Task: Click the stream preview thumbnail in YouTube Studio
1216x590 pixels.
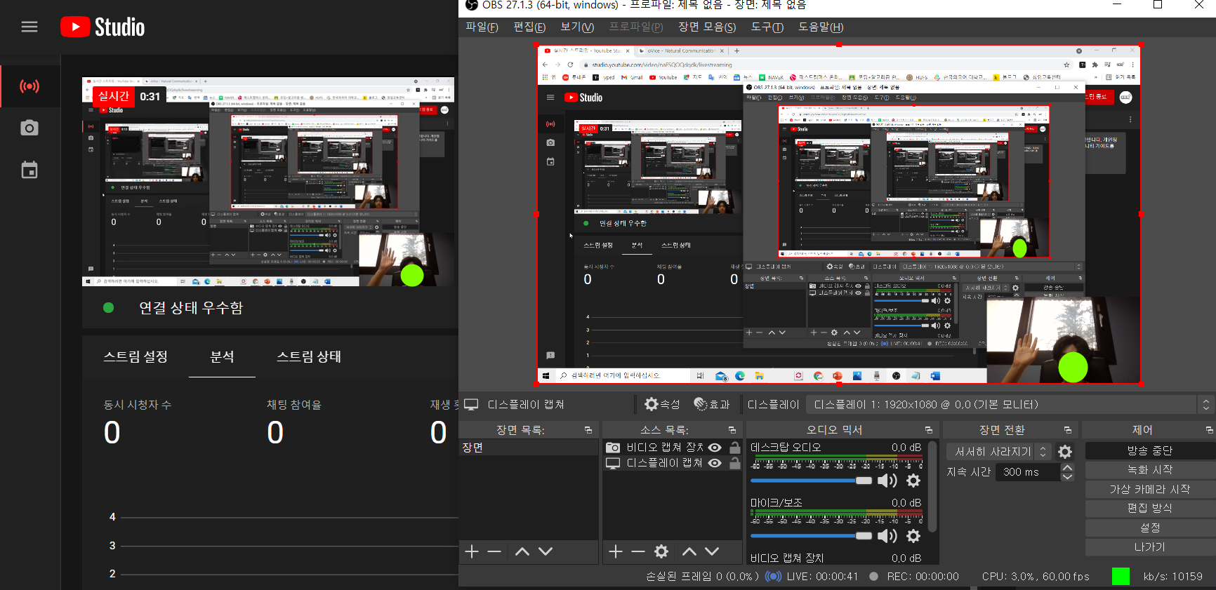Action: [268, 182]
